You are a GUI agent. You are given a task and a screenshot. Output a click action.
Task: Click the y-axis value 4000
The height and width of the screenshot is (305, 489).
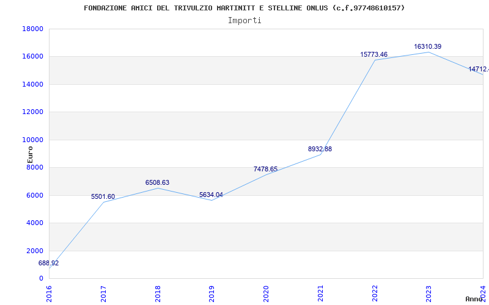click(x=35, y=223)
